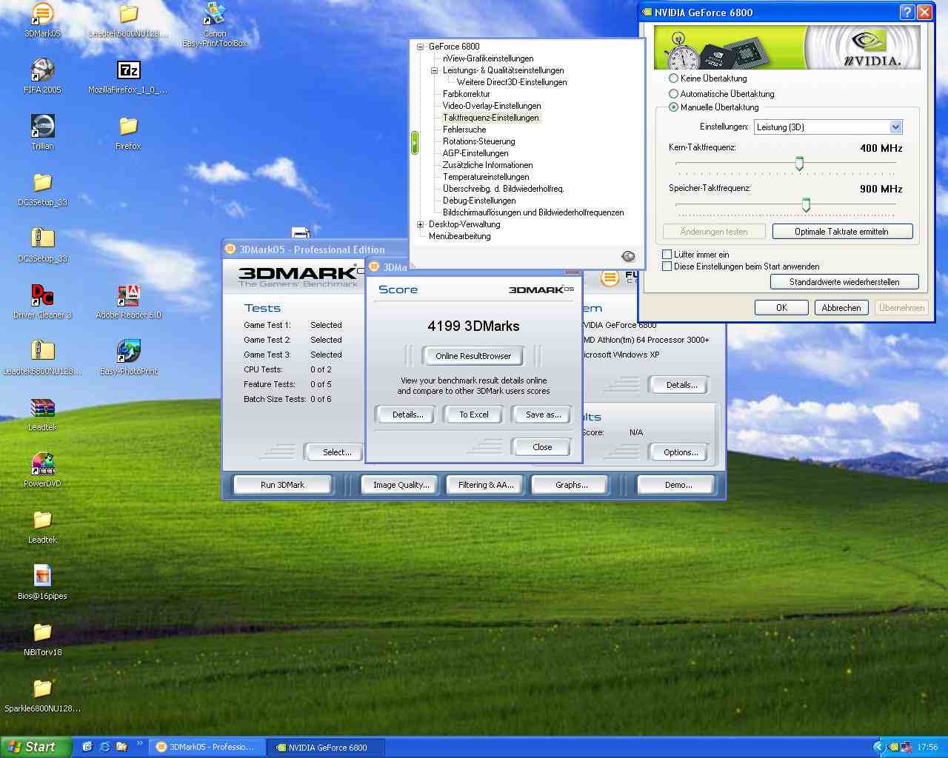Select Menübearbeitung tree entry
948x758 pixels.
(459, 236)
